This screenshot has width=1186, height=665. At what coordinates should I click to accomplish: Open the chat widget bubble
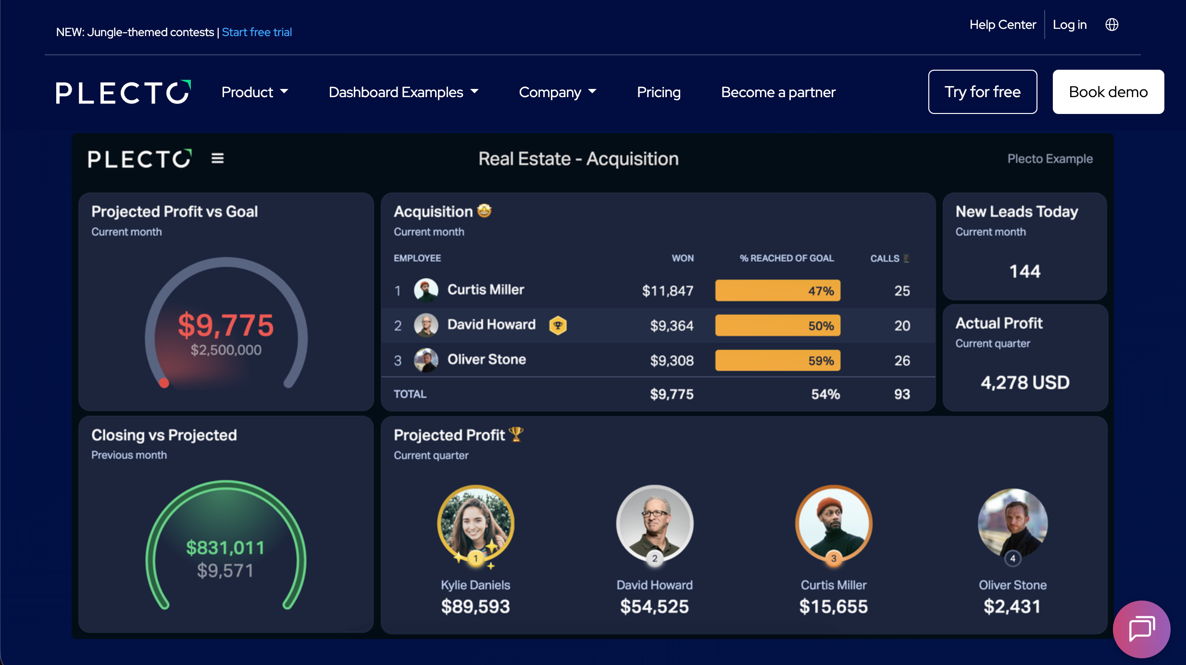1141,628
